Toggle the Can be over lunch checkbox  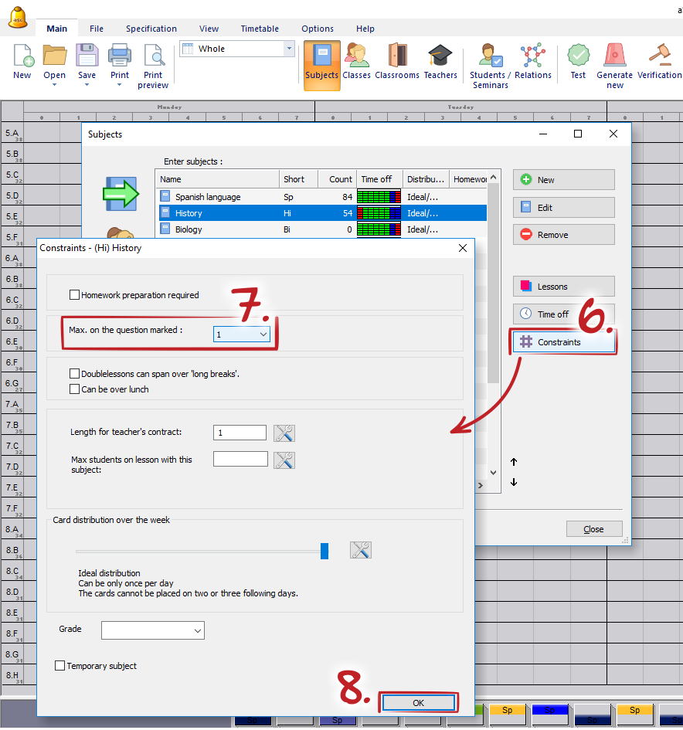(x=75, y=389)
